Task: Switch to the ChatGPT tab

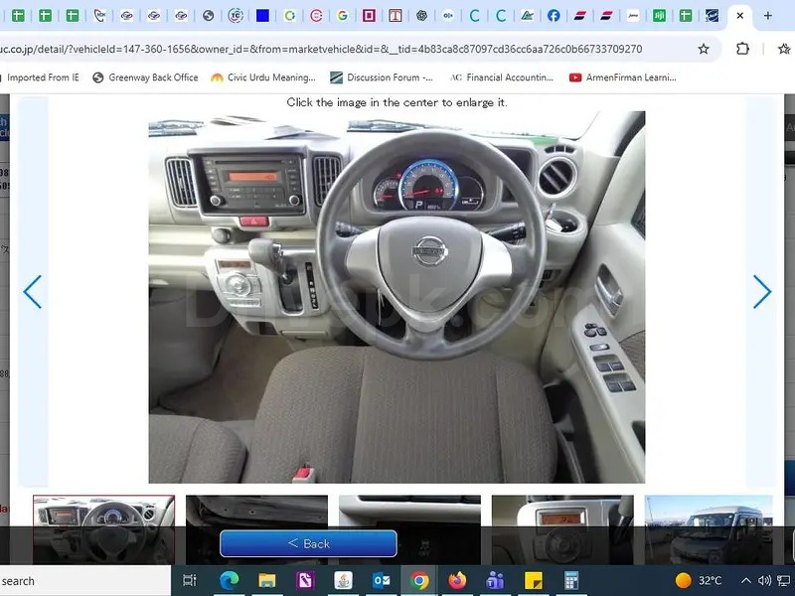Action: tap(421, 16)
